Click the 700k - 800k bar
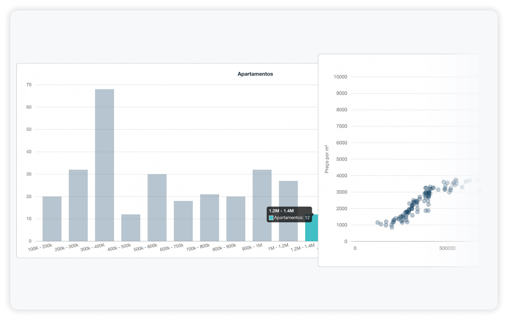 tap(209, 218)
